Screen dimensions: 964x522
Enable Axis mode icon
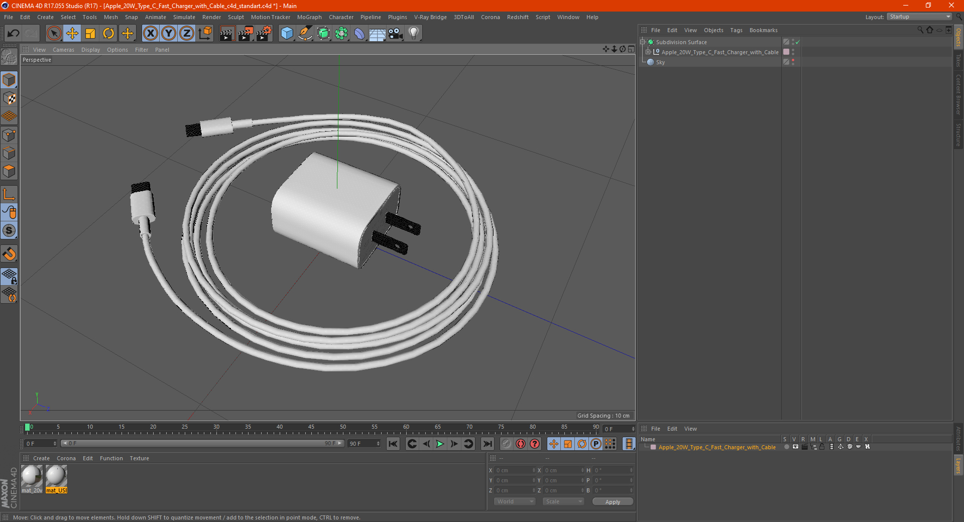(9, 194)
